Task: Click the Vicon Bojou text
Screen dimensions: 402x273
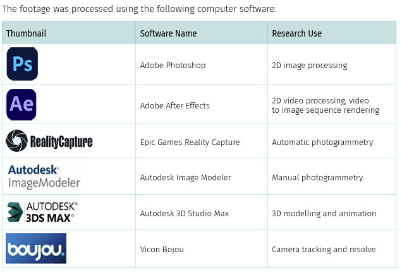Action: 162,249
